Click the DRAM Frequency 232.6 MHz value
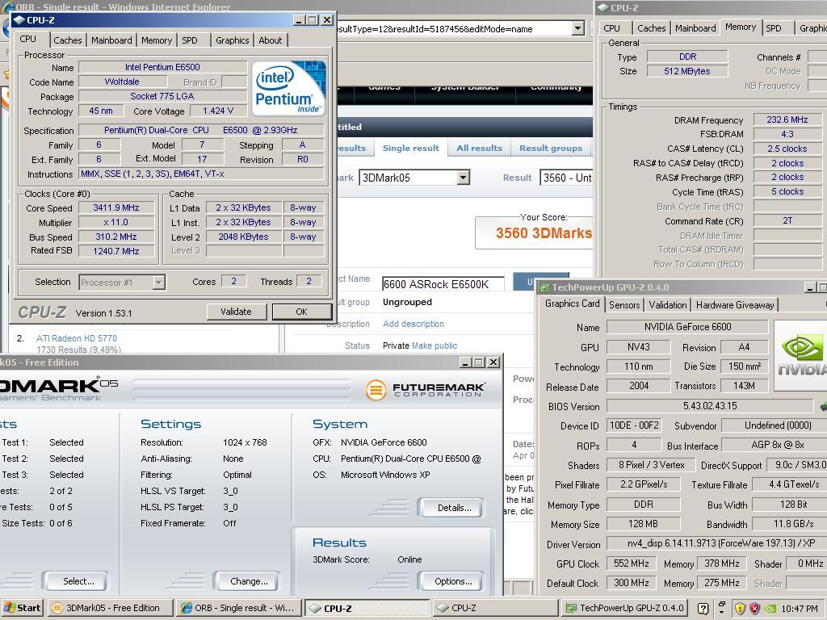 coord(787,119)
